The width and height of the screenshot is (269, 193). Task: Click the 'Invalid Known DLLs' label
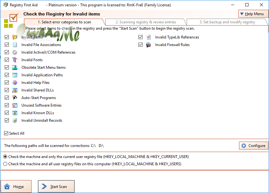click(38, 113)
